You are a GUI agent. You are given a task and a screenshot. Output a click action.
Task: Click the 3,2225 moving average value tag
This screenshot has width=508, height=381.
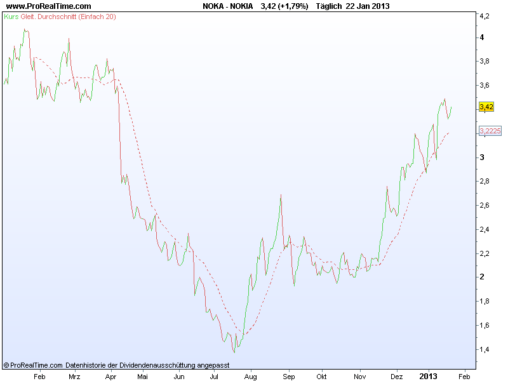pyautogui.click(x=490, y=131)
